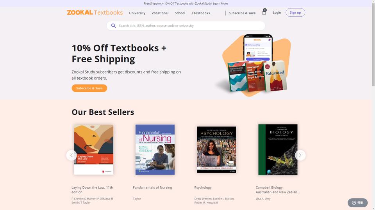The width and height of the screenshot is (375, 210).
Task: Click the Login link
Action: tap(277, 12)
